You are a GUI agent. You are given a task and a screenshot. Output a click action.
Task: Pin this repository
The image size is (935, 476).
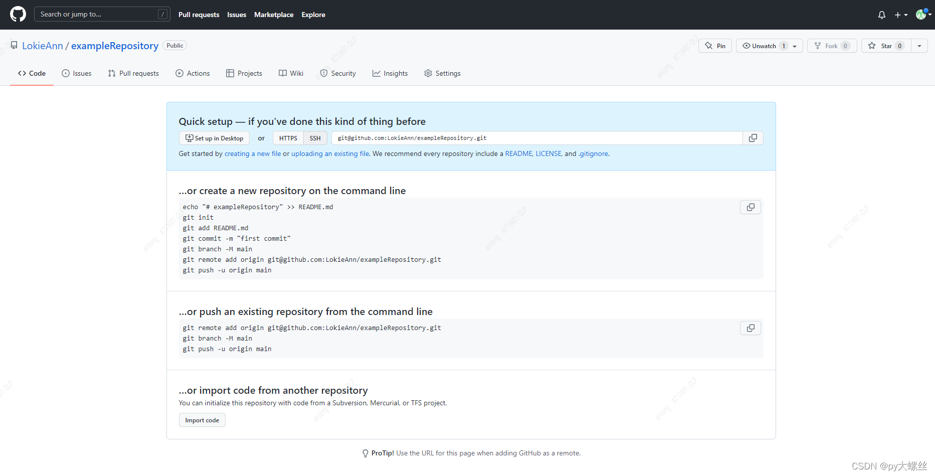(x=715, y=46)
